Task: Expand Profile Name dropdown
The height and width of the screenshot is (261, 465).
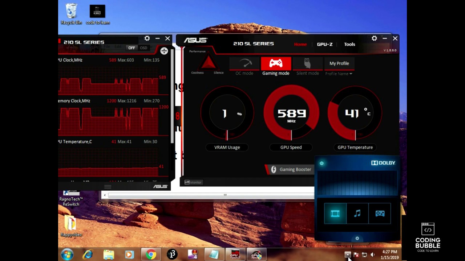Action: click(x=339, y=74)
